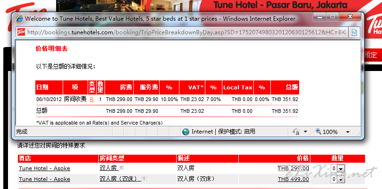Viewport: 382px width, 189px height.
Task: Open Tune Hotel - Asoke link in first row
Action: click(x=44, y=168)
